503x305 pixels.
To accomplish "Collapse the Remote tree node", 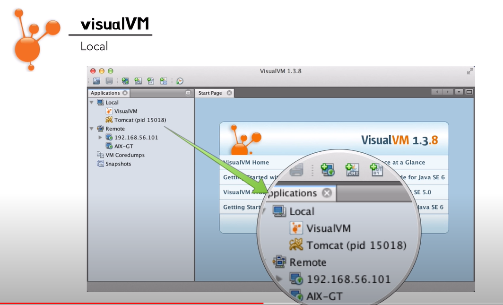I will pos(92,129).
